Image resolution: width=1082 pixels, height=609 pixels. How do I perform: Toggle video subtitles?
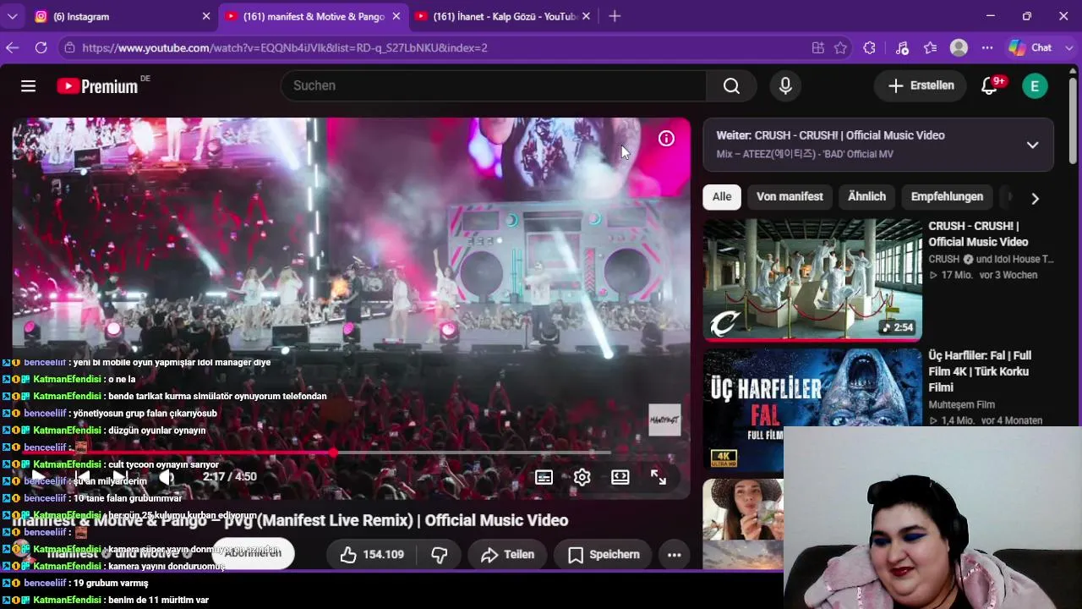pyautogui.click(x=544, y=477)
